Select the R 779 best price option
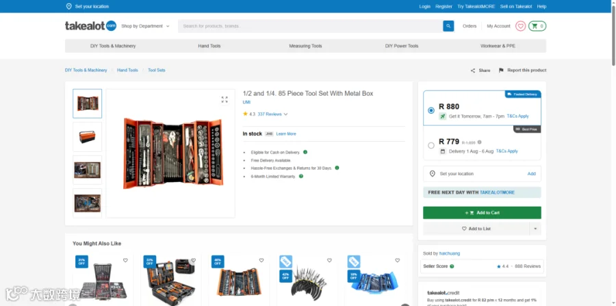Screen dimensions: 616x306 431,145
